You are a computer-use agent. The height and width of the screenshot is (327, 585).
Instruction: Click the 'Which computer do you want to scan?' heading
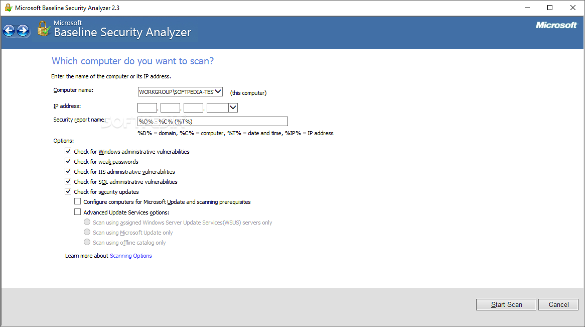pos(132,61)
